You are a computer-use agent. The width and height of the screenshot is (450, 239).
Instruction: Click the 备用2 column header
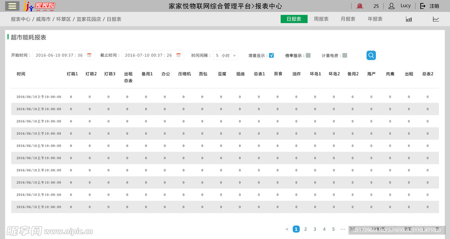point(353,74)
